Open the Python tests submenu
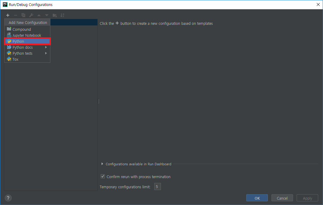 click(x=27, y=53)
